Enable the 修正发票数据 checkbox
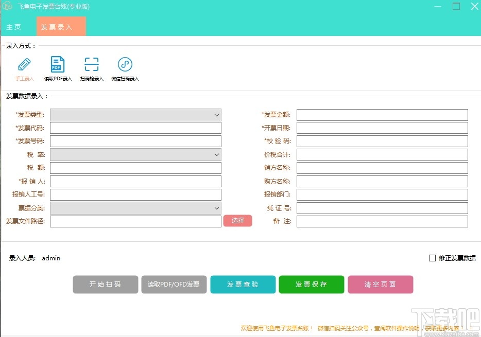This screenshot has width=481, height=337. 432,258
